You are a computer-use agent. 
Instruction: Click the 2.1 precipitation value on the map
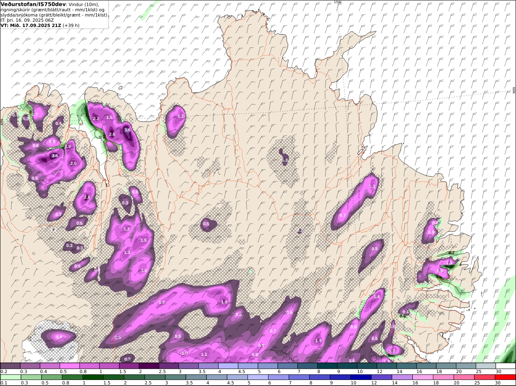[x=96, y=118]
